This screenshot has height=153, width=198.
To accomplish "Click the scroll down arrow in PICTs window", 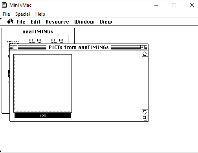I will (145, 112).
